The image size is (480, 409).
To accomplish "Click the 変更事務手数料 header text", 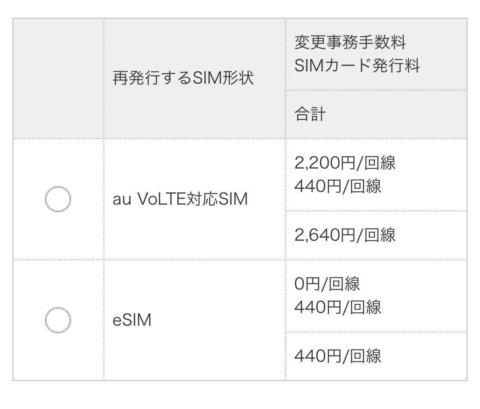I will (350, 42).
